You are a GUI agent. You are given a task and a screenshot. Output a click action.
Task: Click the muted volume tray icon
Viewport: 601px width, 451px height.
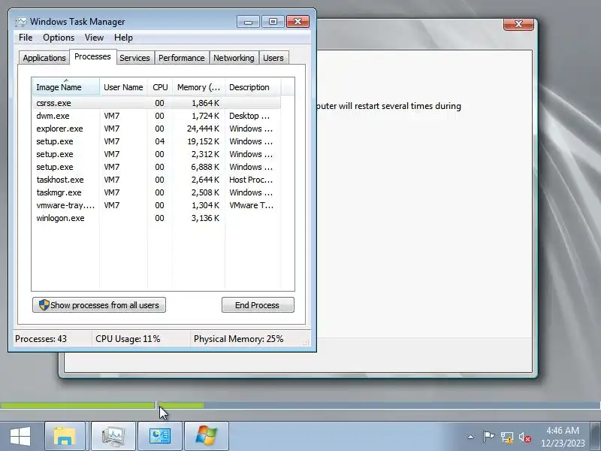pyautogui.click(x=524, y=437)
